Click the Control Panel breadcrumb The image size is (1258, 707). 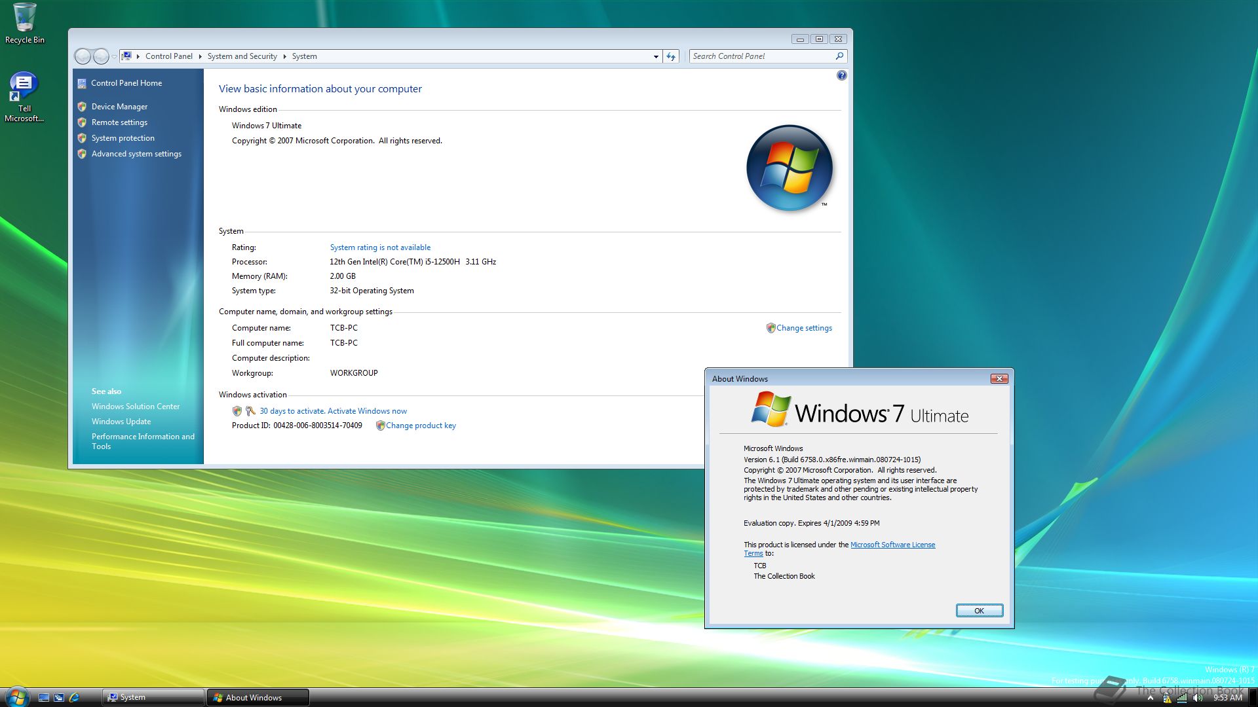tap(169, 56)
